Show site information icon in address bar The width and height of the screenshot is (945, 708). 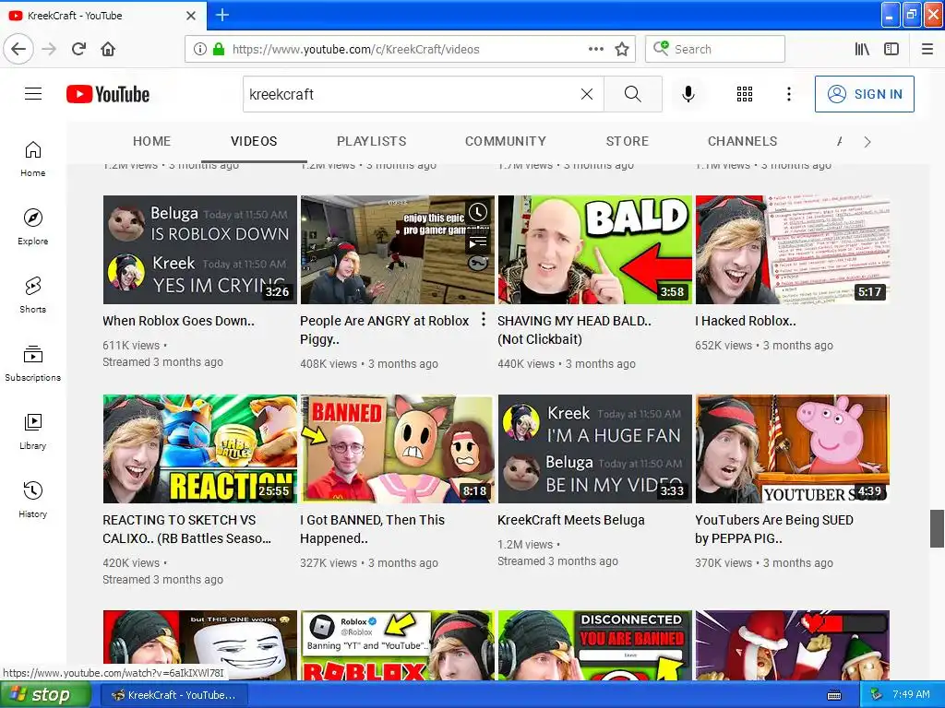click(x=199, y=50)
